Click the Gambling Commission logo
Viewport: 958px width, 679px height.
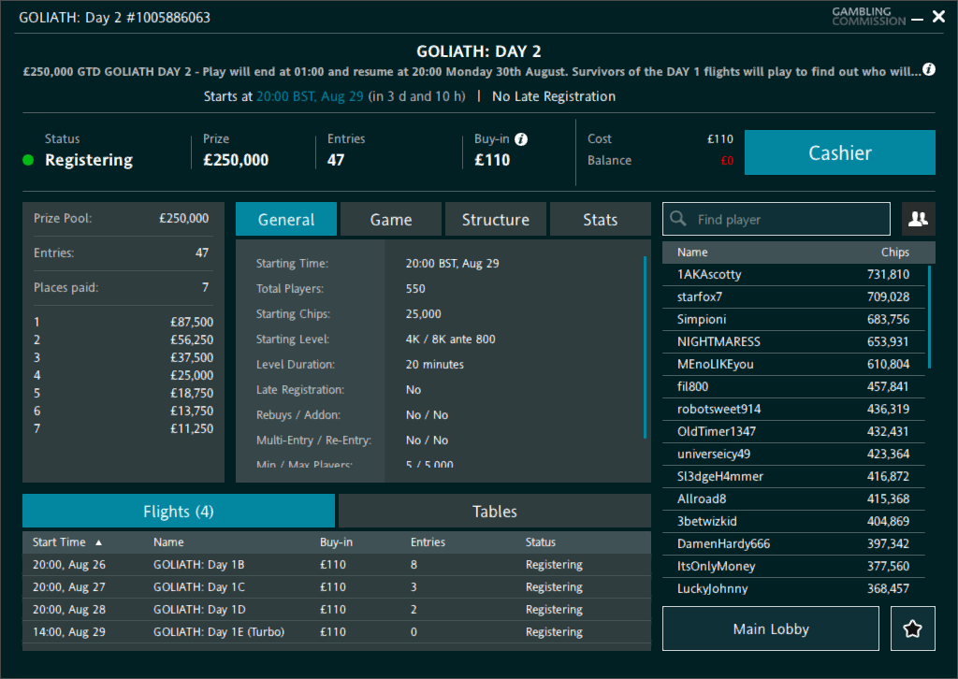[869, 17]
